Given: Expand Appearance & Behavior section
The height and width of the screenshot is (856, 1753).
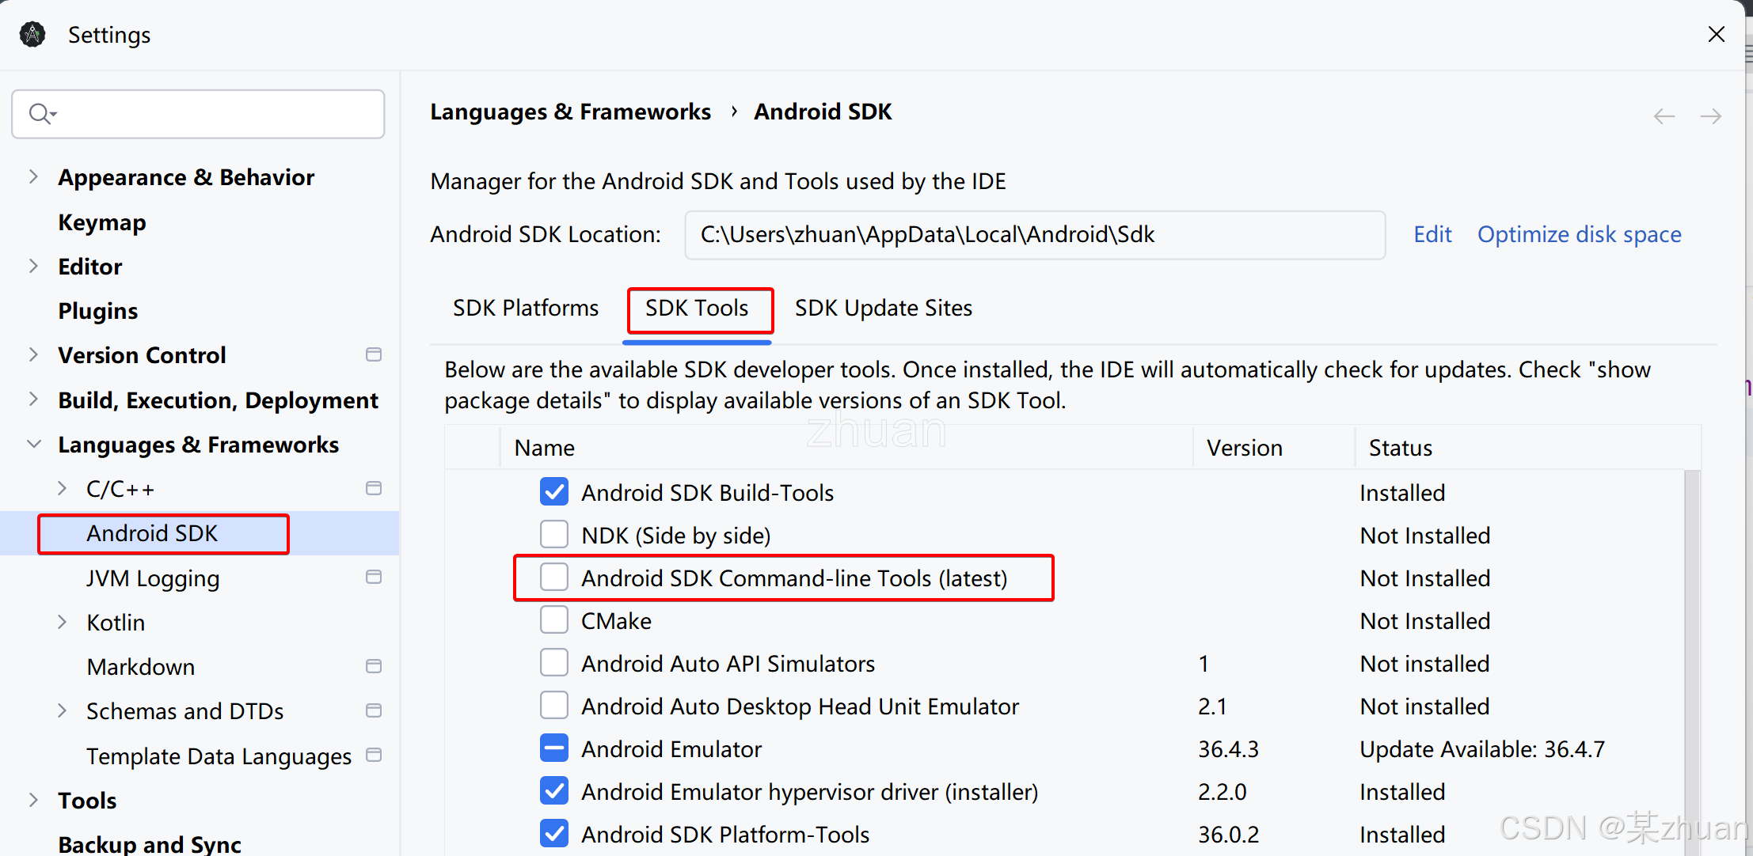Looking at the screenshot, I should point(33,177).
